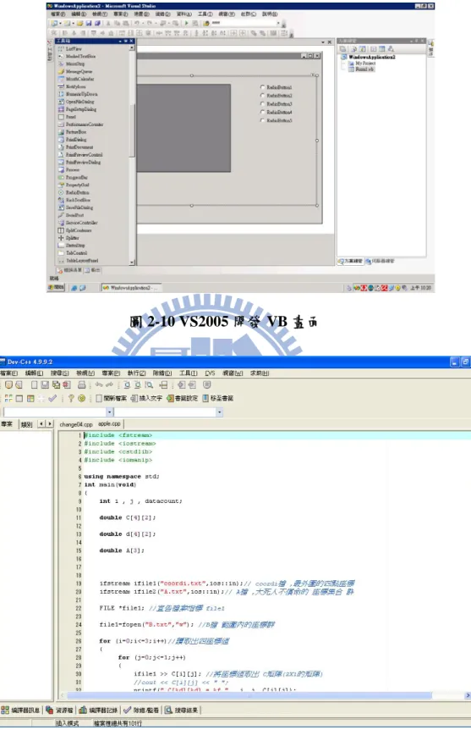This screenshot has width=471, height=730.
Task: Expand first class combo box in Dev-C++
Action: (110, 412)
